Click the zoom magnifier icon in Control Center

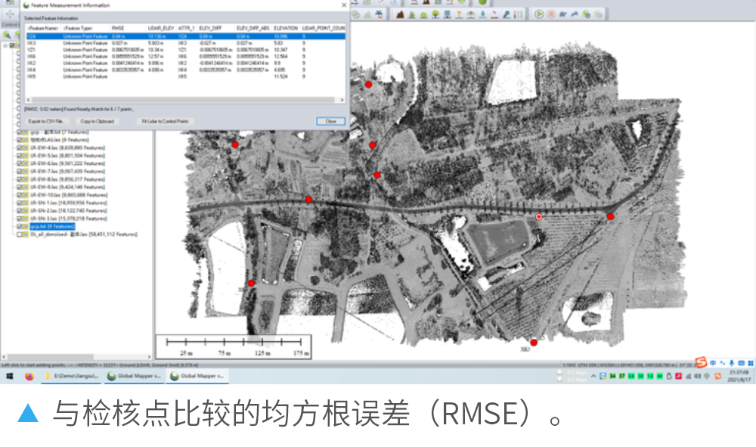coord(7,34)
